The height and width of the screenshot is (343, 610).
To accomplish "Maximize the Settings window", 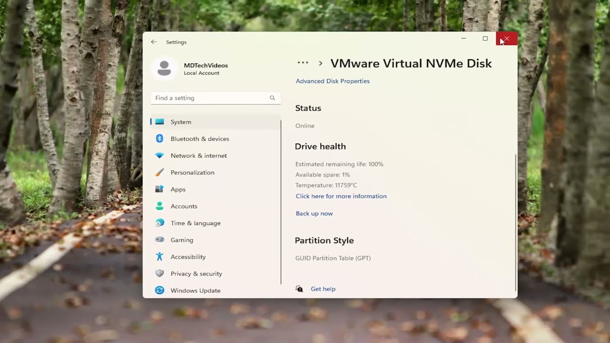I will [485, 39].
